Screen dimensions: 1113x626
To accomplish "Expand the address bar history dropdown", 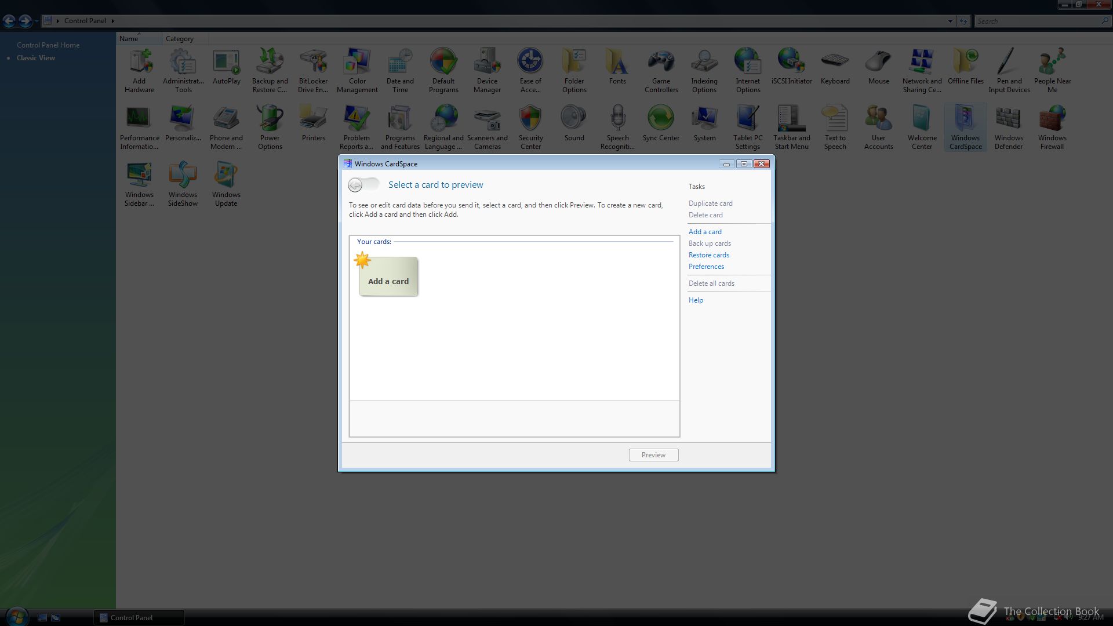I will pos(950,21).
